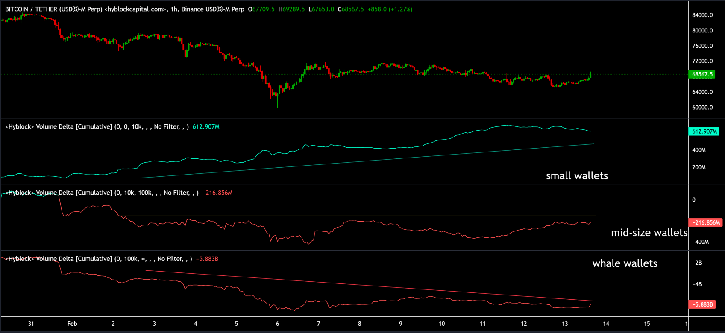Screen dimensions: 725x333
Task: Click the 'Feb' label on time axis
Action: pyautogui.click(x=72, y=324)
